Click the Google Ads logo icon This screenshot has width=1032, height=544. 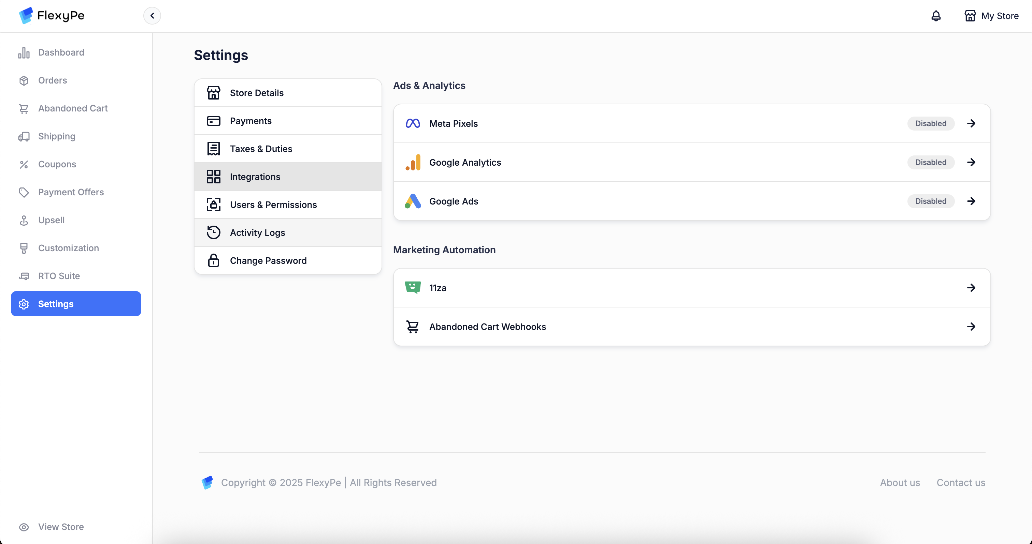pyautogui.click(x=413, y=201)
